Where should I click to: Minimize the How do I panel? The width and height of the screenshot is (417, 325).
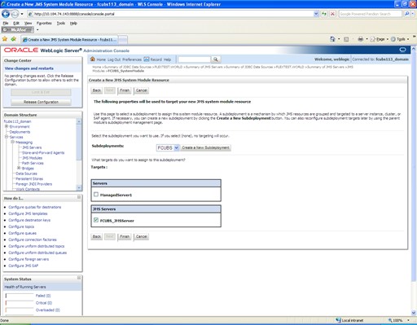pos(79,197)
